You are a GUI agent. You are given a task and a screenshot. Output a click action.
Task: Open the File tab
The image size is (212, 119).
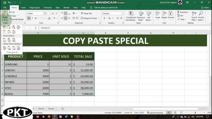tap(5, 8)
